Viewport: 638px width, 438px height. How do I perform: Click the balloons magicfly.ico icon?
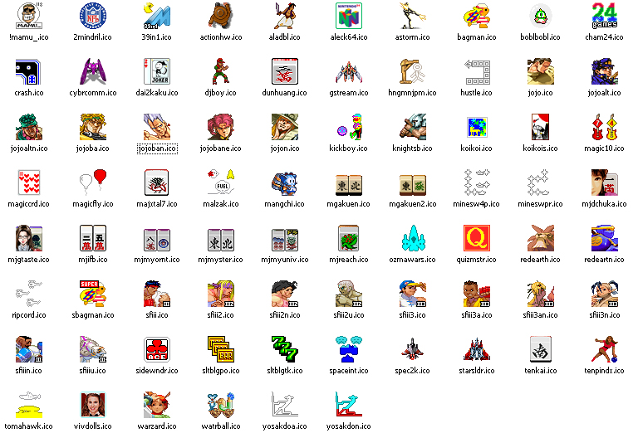93,182
